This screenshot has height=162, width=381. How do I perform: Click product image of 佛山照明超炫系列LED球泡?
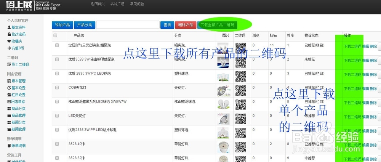coord(223,104)
